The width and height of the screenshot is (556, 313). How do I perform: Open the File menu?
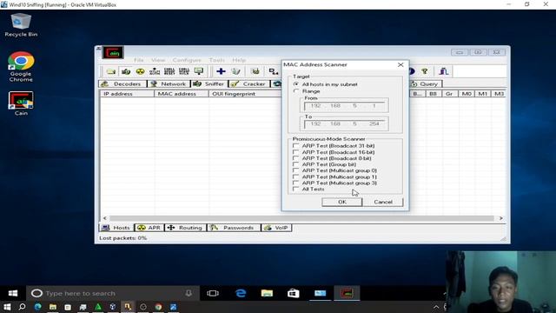point(139,60)
